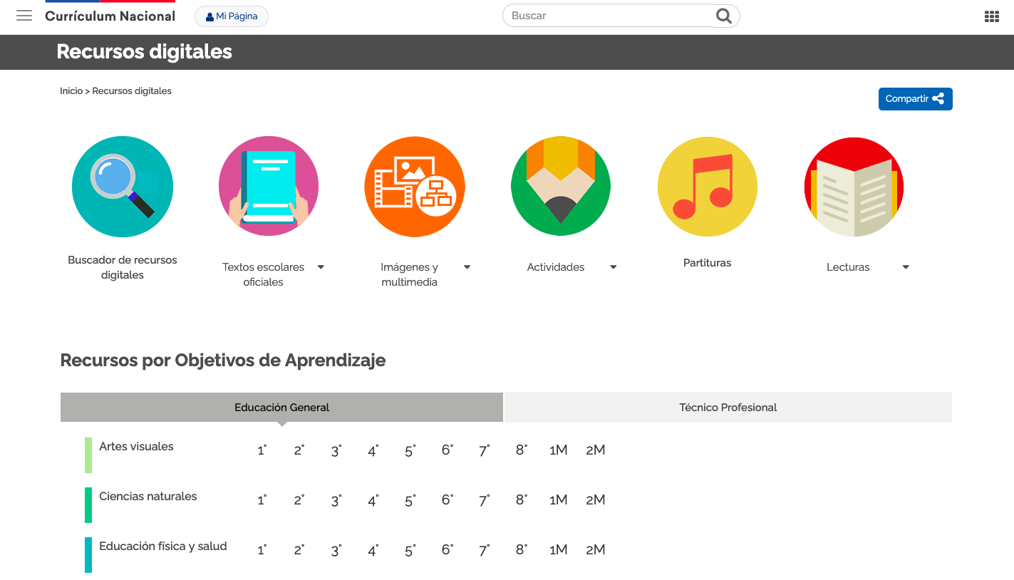The width and height of the screenshot is (1014, 580).
Task: Click the Partituras music note icon
Action: (707, 187)
